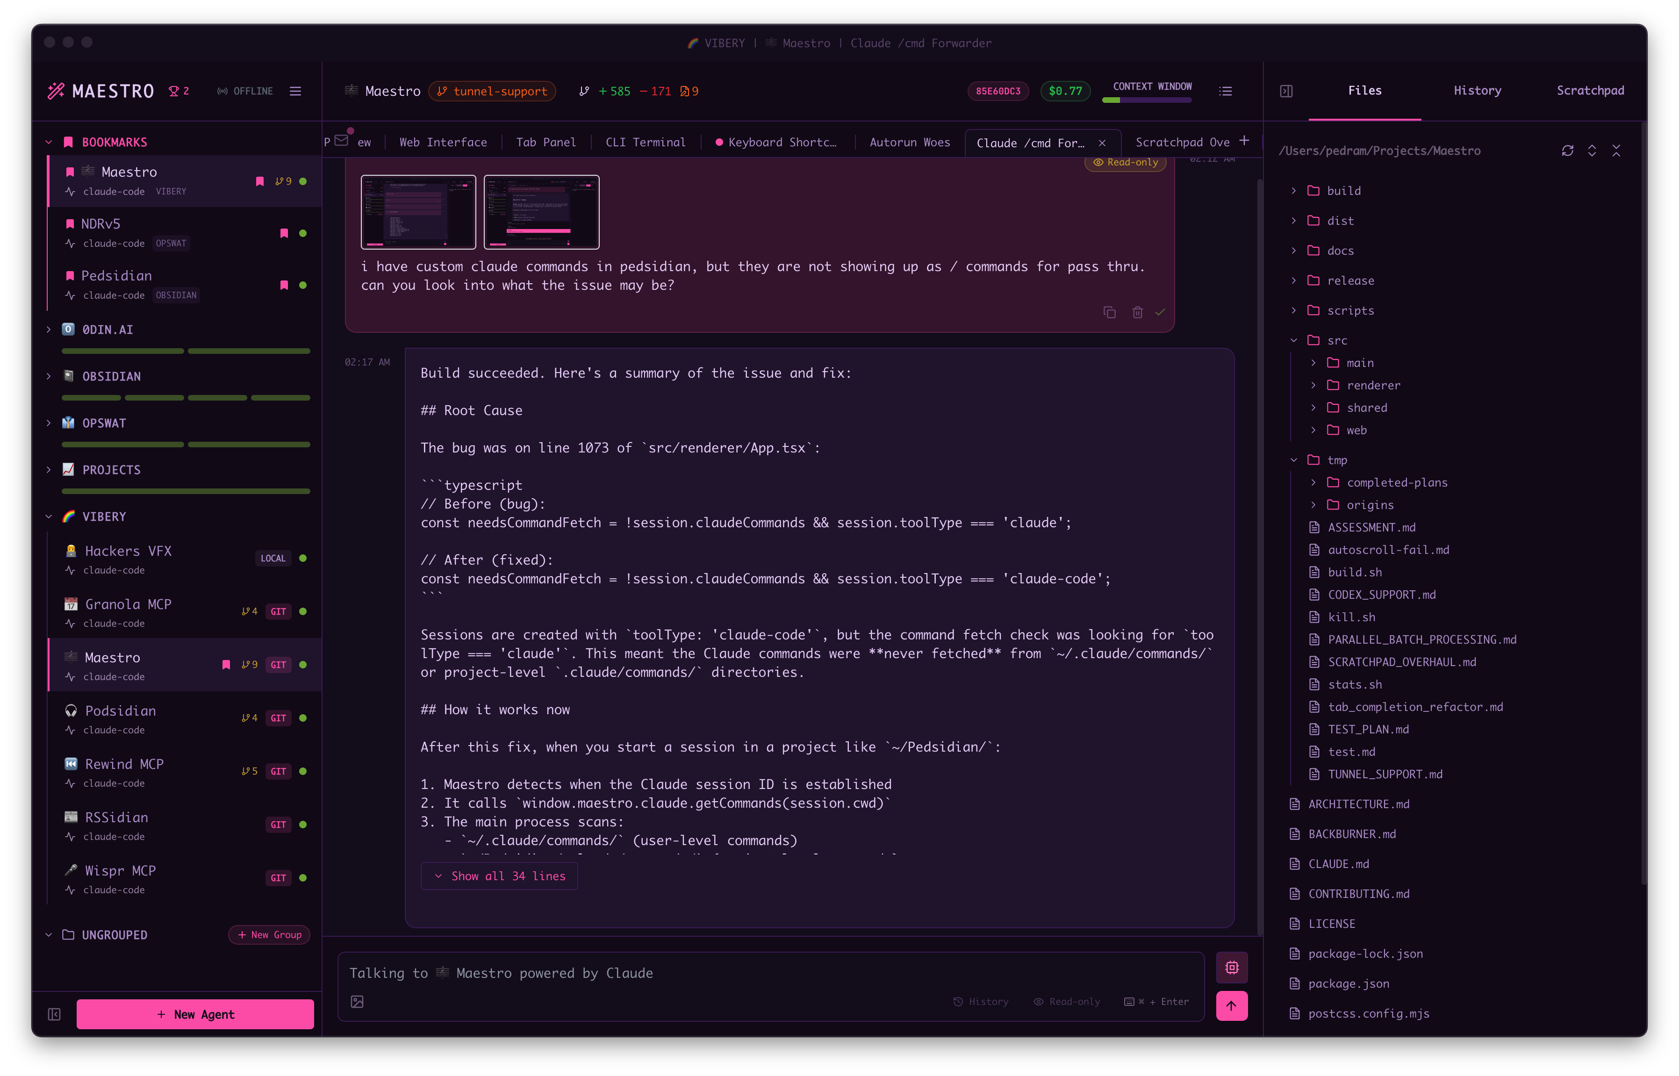Viewport: 1679px width, 1076px height.
Task: Collapse the src folder in the file tree
Action: click(1294, 340)
